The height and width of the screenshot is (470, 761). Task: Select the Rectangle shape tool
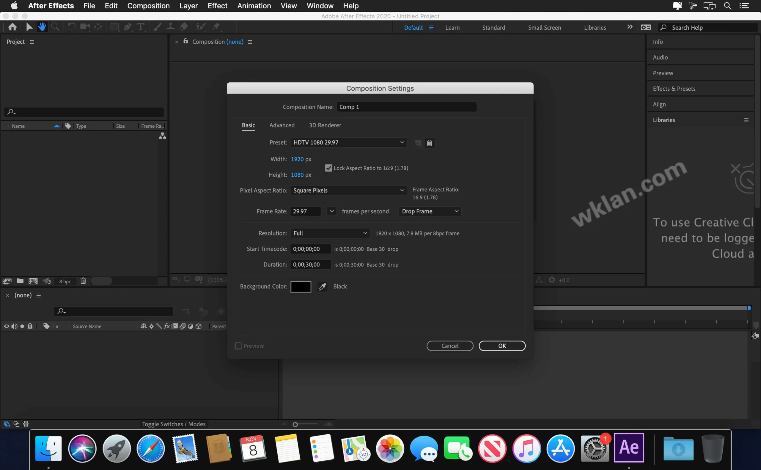[x=115, y=27]
